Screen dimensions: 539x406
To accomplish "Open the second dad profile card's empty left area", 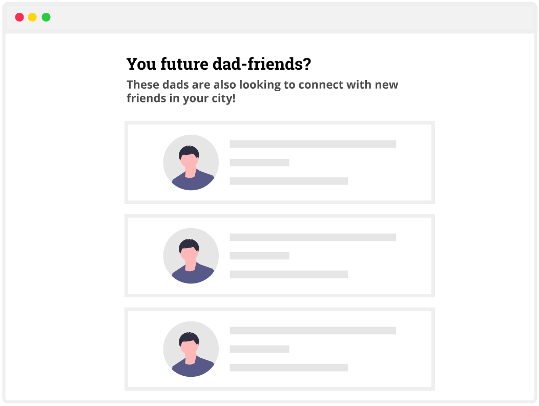I will (x=144, y=256).
